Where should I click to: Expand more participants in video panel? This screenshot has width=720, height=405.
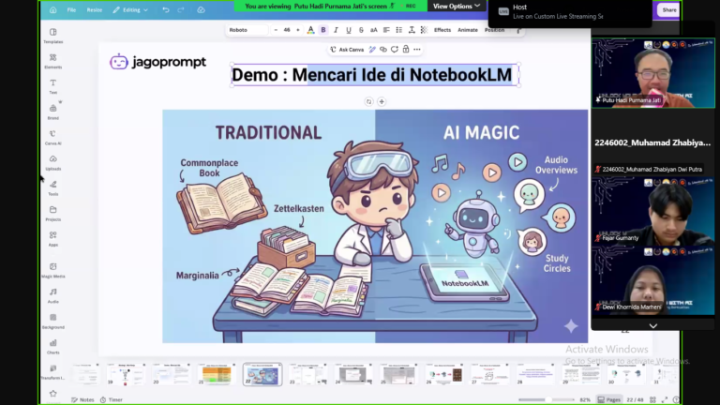[x=652, y=326]
